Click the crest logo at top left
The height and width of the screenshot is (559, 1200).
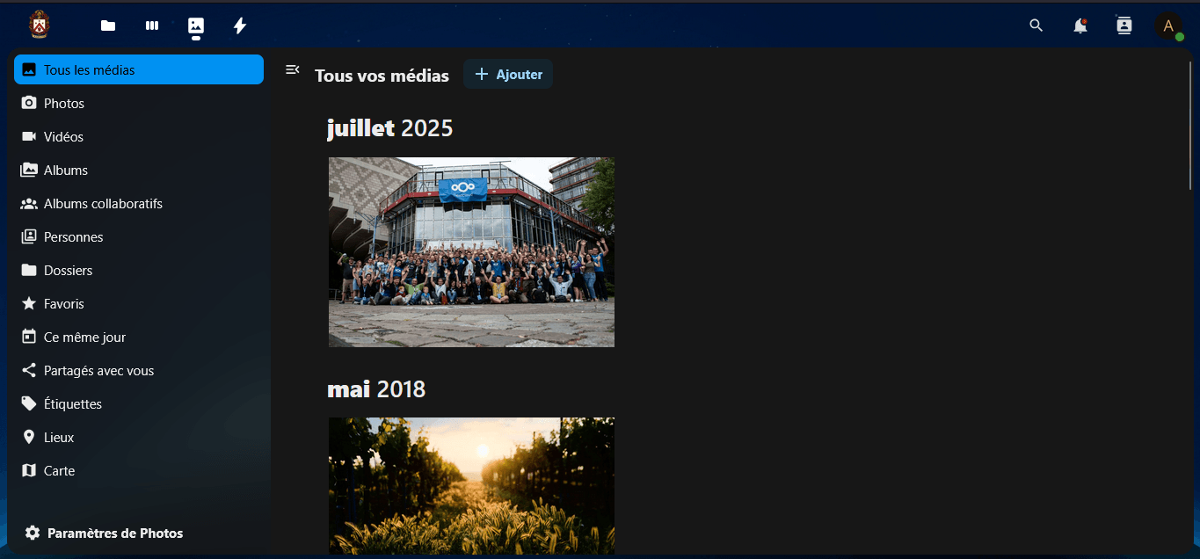(40, 25)
